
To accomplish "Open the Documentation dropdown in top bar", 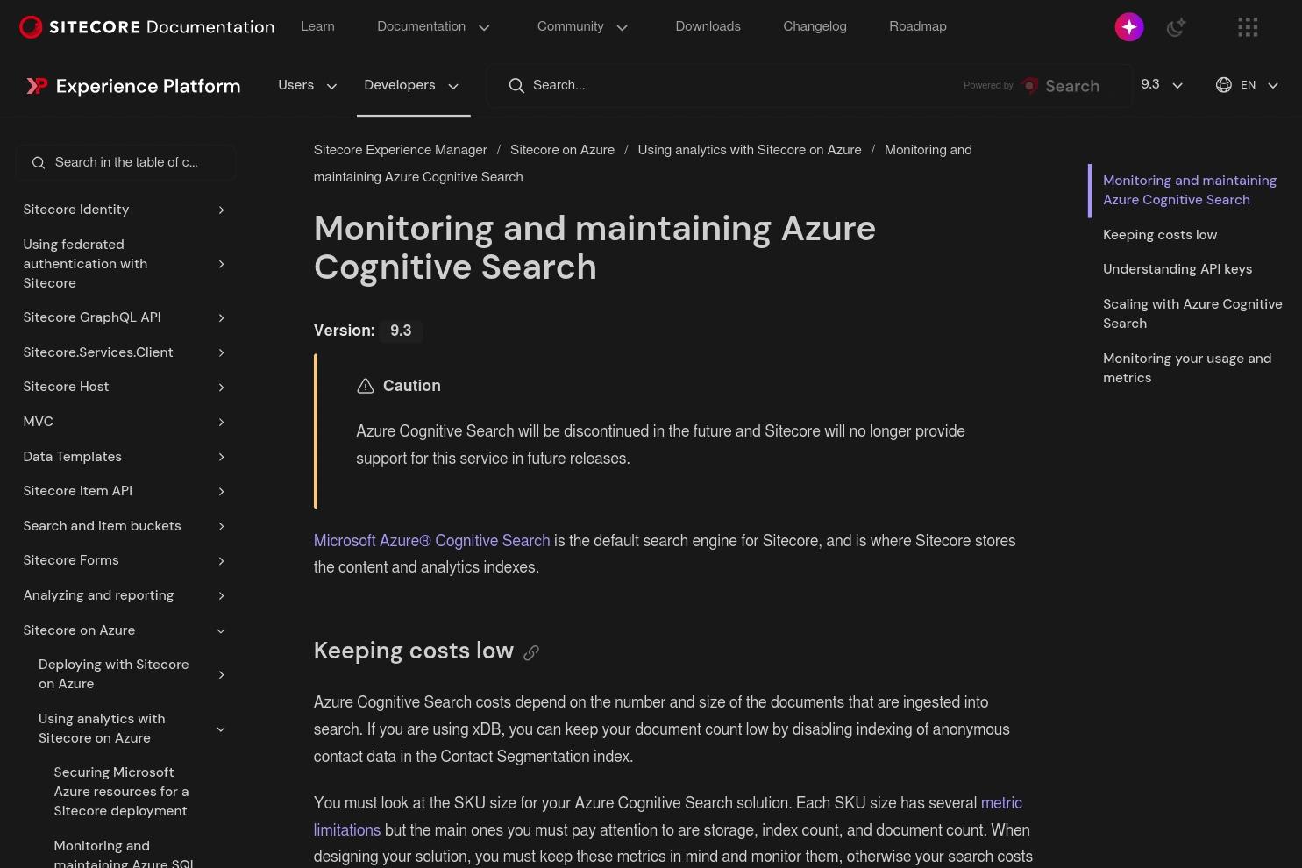I will coord(433,27).
